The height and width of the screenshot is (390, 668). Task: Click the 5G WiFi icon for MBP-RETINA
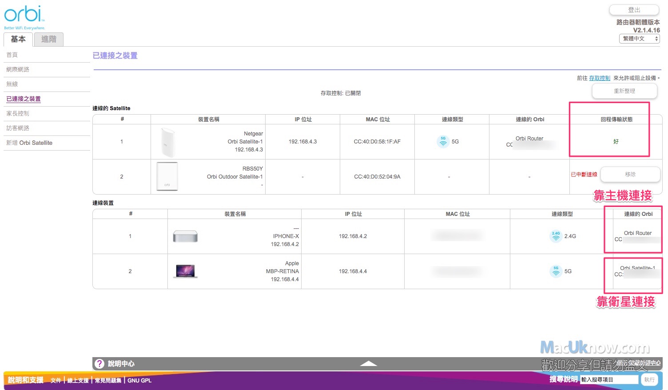pyautogui.click(x=556, y=271)
